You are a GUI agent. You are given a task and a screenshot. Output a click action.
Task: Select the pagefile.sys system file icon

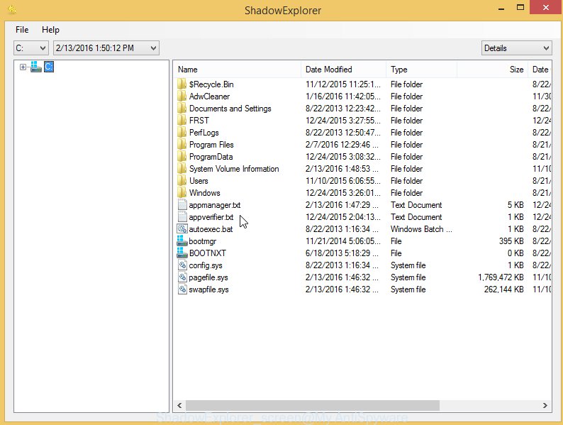[182, 277]
